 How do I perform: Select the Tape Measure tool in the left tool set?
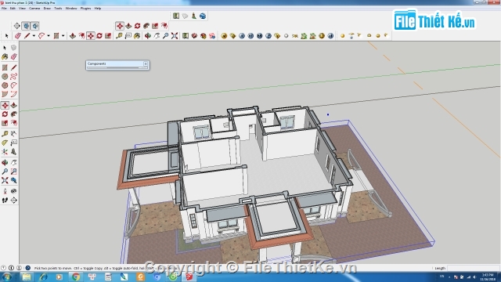(5, 134)
